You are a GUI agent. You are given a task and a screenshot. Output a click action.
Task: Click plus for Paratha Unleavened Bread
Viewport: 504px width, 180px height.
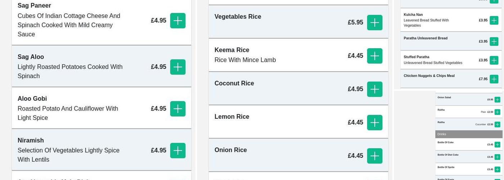coord(494,41)
